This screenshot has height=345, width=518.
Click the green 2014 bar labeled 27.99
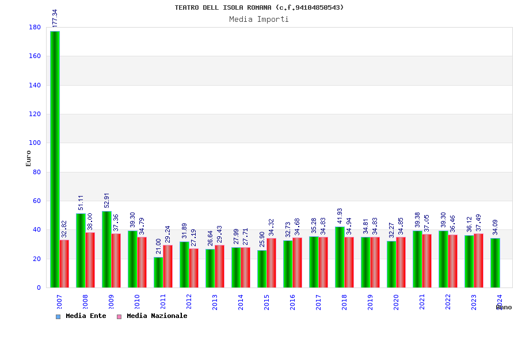point(236,267)
